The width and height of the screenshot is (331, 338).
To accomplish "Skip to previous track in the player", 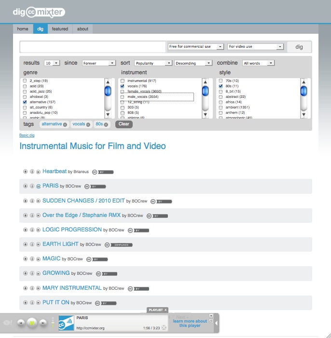I will pyautogui.click(x=21, y=323).
